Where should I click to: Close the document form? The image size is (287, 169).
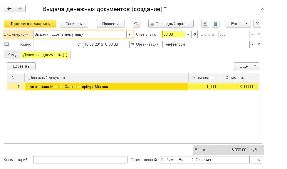pyautogui.click(x=262, y=8)
